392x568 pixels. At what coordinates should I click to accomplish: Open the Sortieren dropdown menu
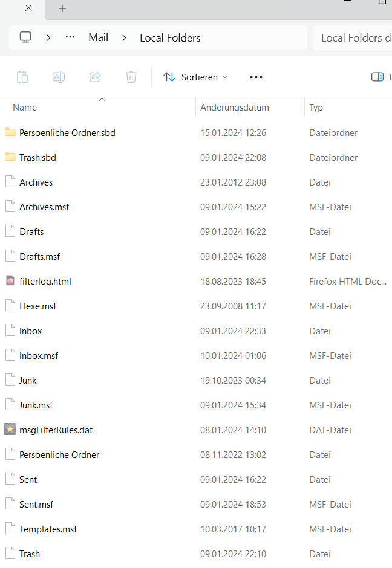click(x=195, y=77)
